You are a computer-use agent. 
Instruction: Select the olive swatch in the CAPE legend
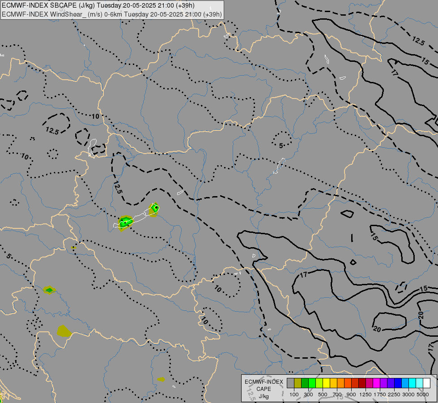tap(298, 383)
